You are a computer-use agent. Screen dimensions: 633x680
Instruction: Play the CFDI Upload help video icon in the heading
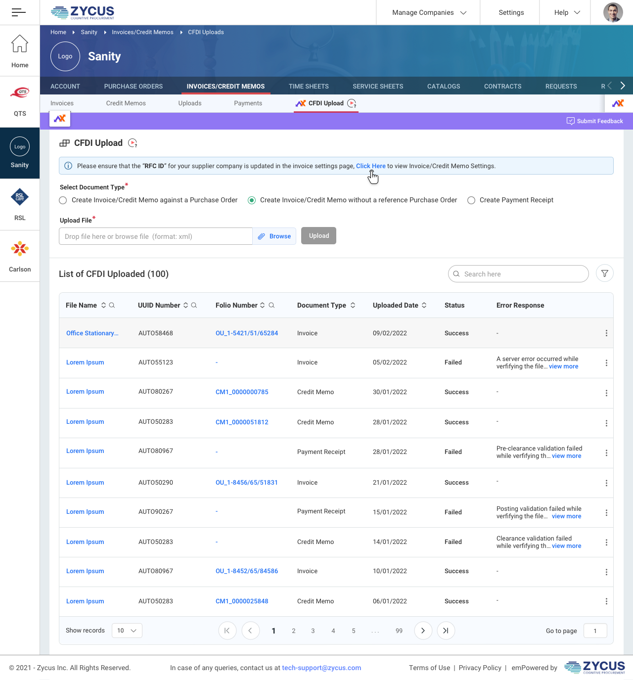[x=133, y=143]
